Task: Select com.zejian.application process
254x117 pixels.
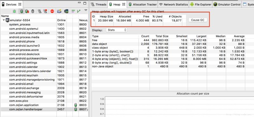Action: tap(44, 105)
